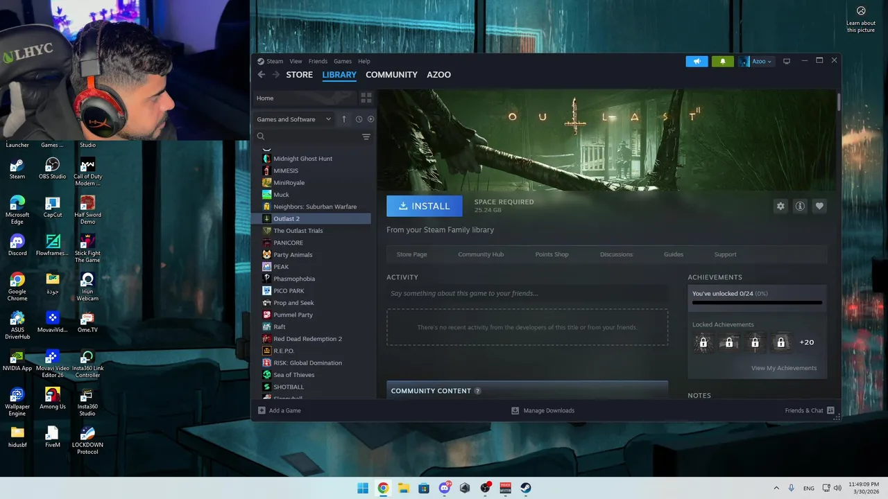Click the game page vertical scrollbar
Screen dimensions: 888x499
click(x=838, y=102)
